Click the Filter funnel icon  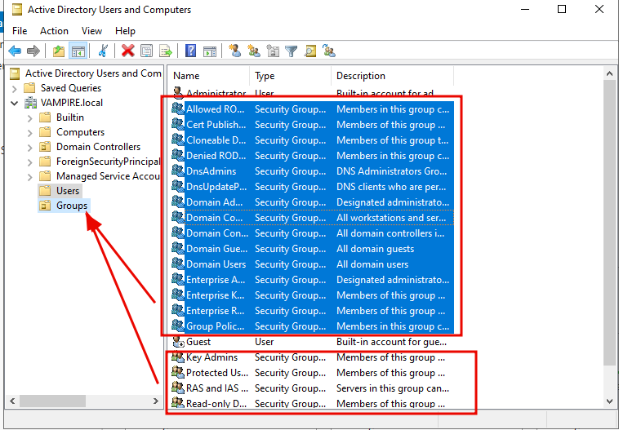click(292, 51)
